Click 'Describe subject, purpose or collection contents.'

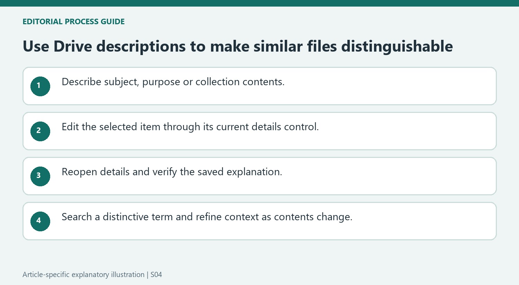pyautogui.click(x=173, y=82)
